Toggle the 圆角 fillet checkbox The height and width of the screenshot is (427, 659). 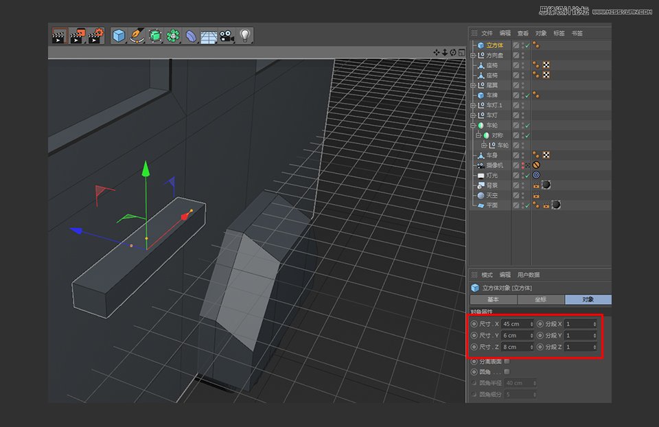507,371
